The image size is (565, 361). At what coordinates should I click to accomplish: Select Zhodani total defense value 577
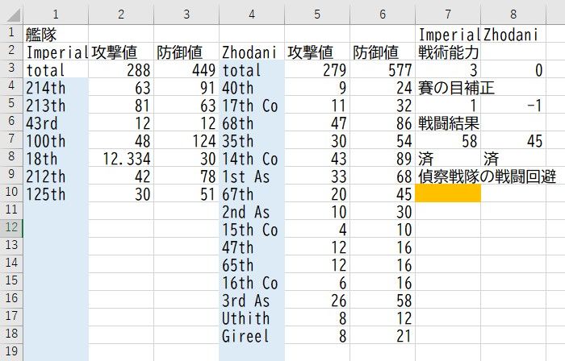pyautogui.click(x=383, y=69)
